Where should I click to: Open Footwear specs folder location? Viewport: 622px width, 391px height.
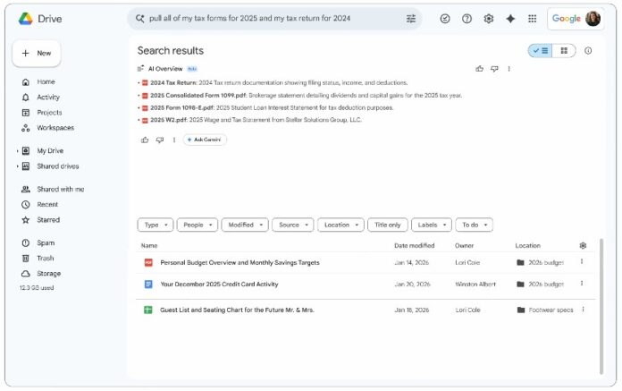click(545, 310)
